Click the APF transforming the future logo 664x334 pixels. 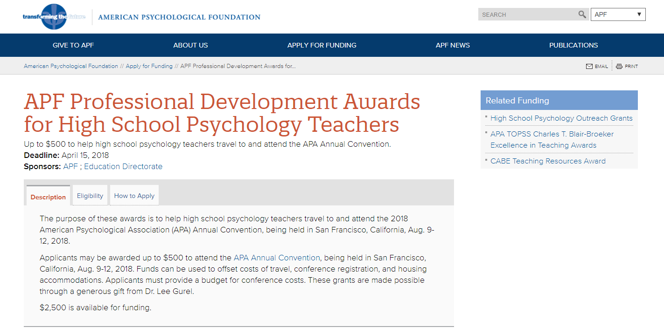click(x=53, y=14)
